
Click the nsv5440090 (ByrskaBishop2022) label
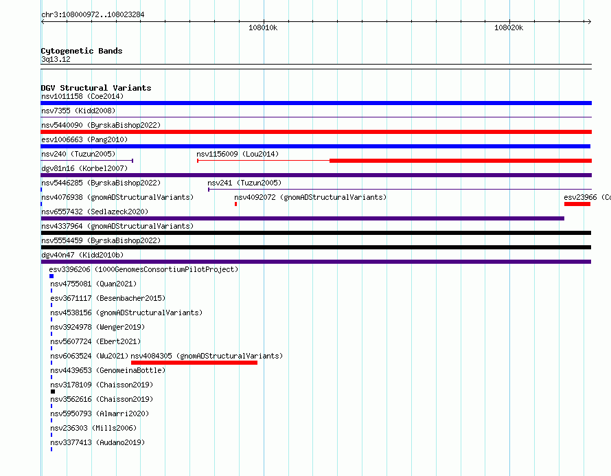coord(101,125)
